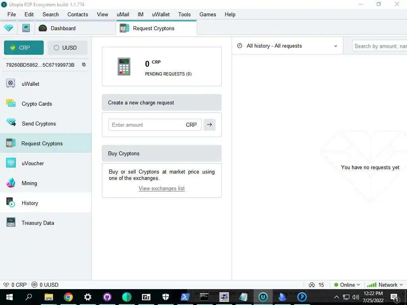Copy the wallet public key
Viewport: 407px width, 305px height.
pos(84,65)
